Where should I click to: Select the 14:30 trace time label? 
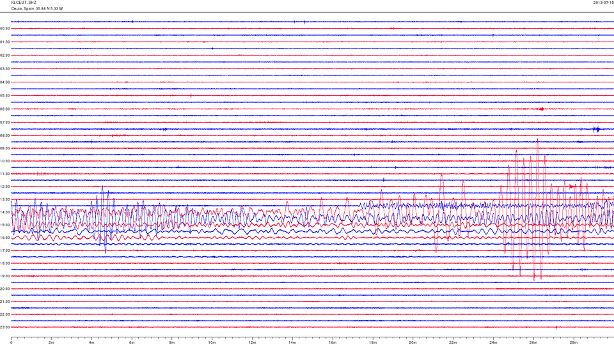tap(5, 212)
